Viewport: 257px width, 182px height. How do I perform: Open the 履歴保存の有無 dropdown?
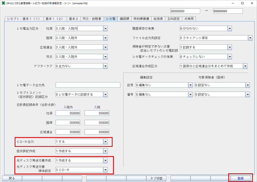[230, 28]
